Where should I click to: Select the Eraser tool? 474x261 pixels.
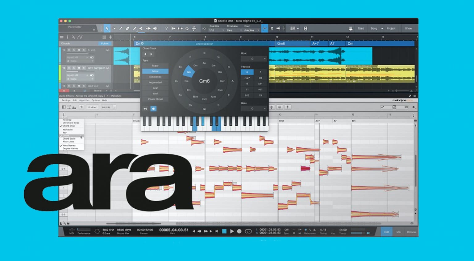point(127,28)
